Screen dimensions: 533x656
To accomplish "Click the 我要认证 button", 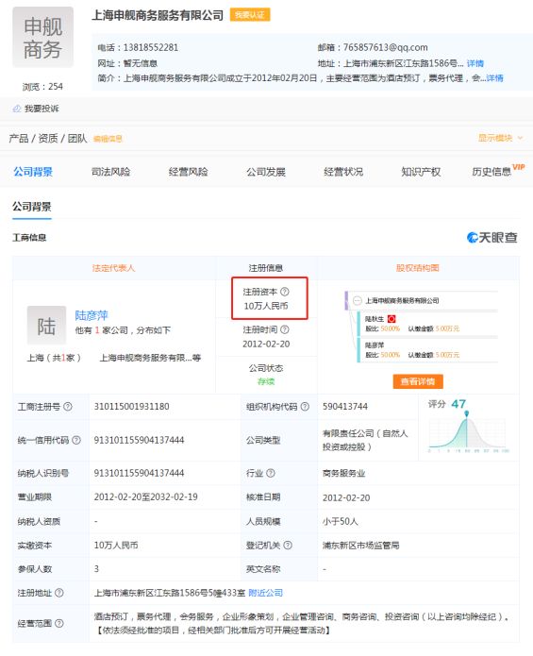I will (250, 15).
